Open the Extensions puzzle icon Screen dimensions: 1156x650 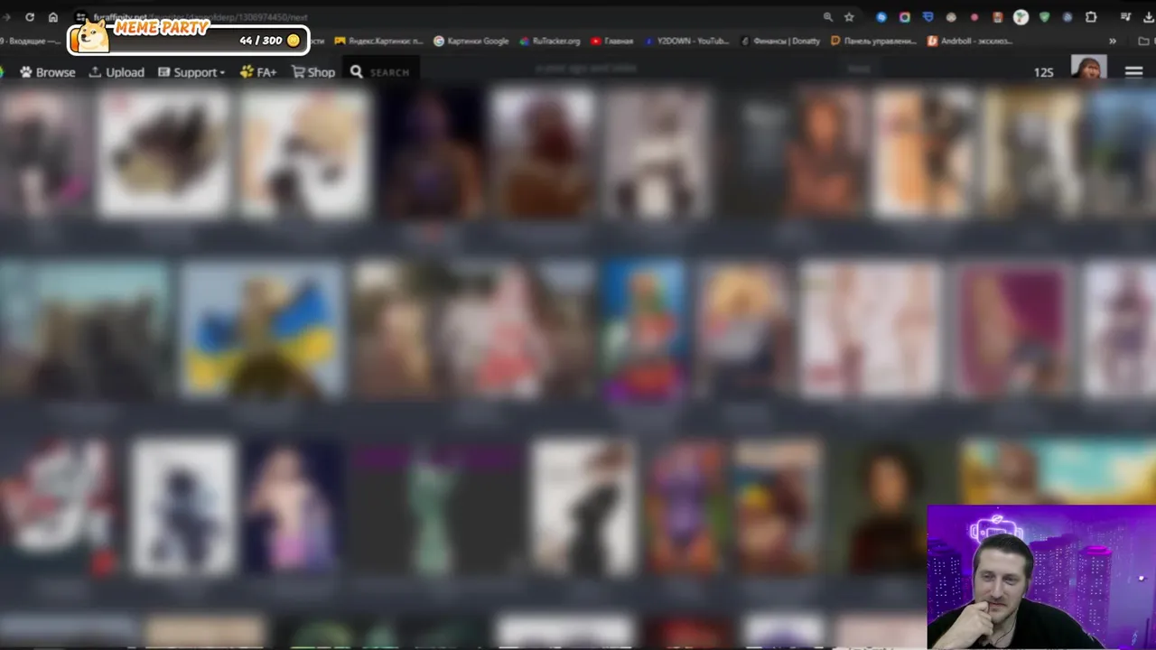(x=1091, y=17)
